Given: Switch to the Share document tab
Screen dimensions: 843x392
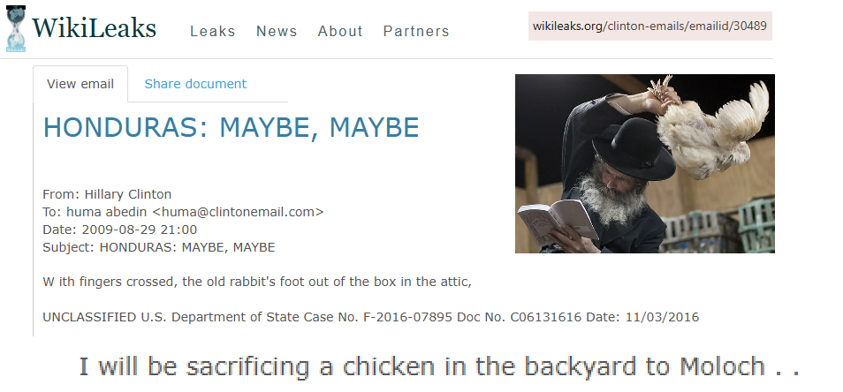Looking at the screenshot, I should [x=195, y=84].
